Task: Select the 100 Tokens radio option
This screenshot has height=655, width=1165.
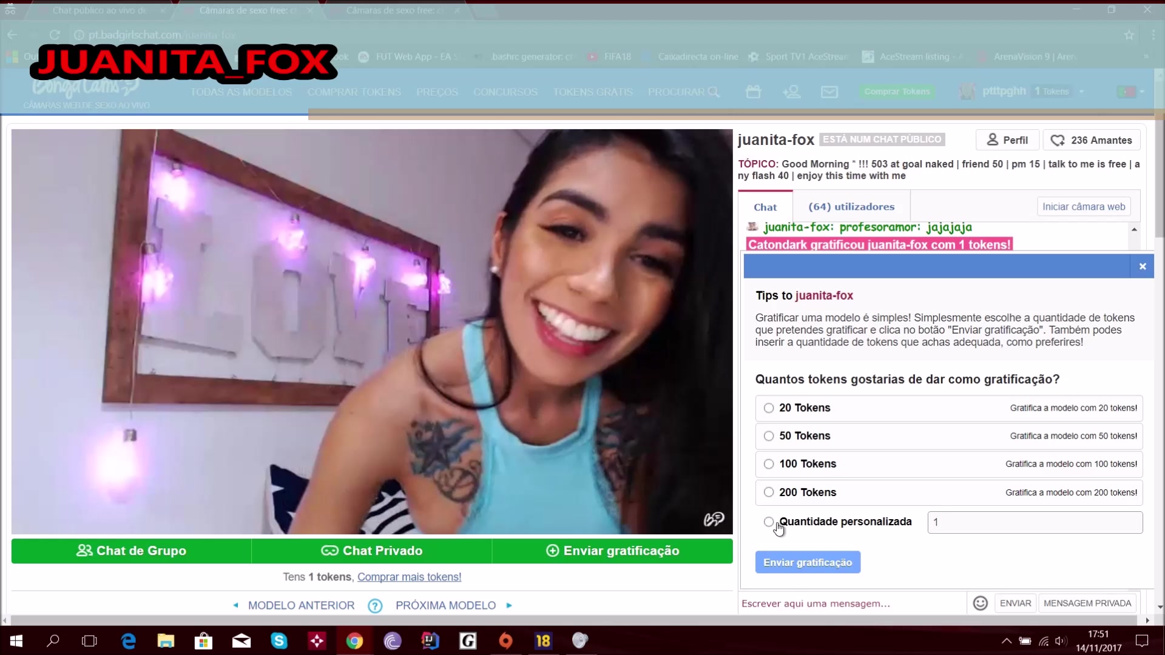Action: tap(769, 464)
